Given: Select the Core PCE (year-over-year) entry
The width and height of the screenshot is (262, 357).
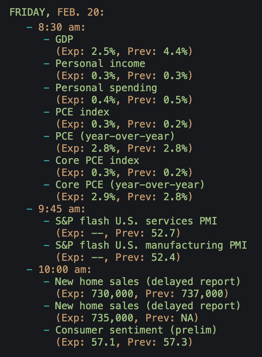Looking at the screenshot, I should coord(130,185).
